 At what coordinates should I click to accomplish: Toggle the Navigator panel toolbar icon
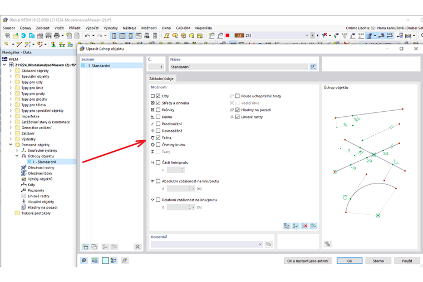coord(114,36)
